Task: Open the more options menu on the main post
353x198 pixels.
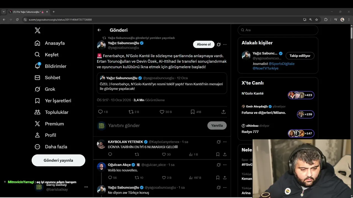Action: click(225, 45)
